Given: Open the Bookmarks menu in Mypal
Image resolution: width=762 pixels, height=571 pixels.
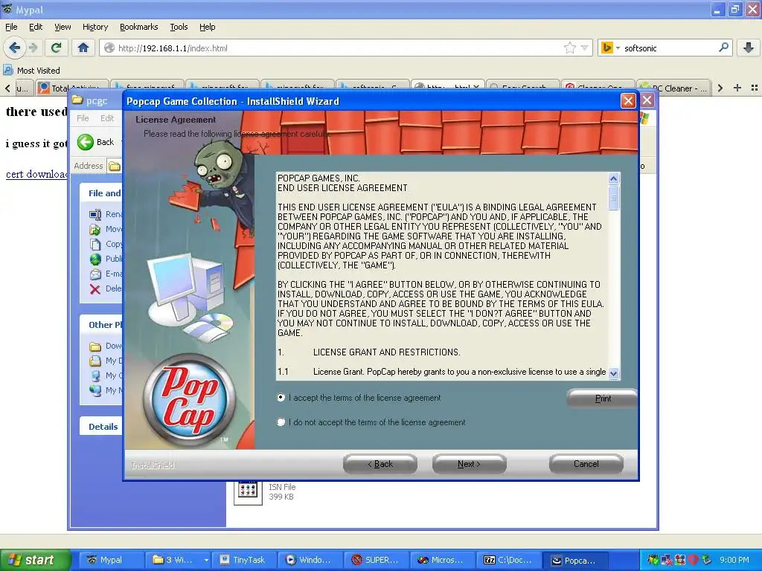Looking at the screenshot, I should coord(138,27).
